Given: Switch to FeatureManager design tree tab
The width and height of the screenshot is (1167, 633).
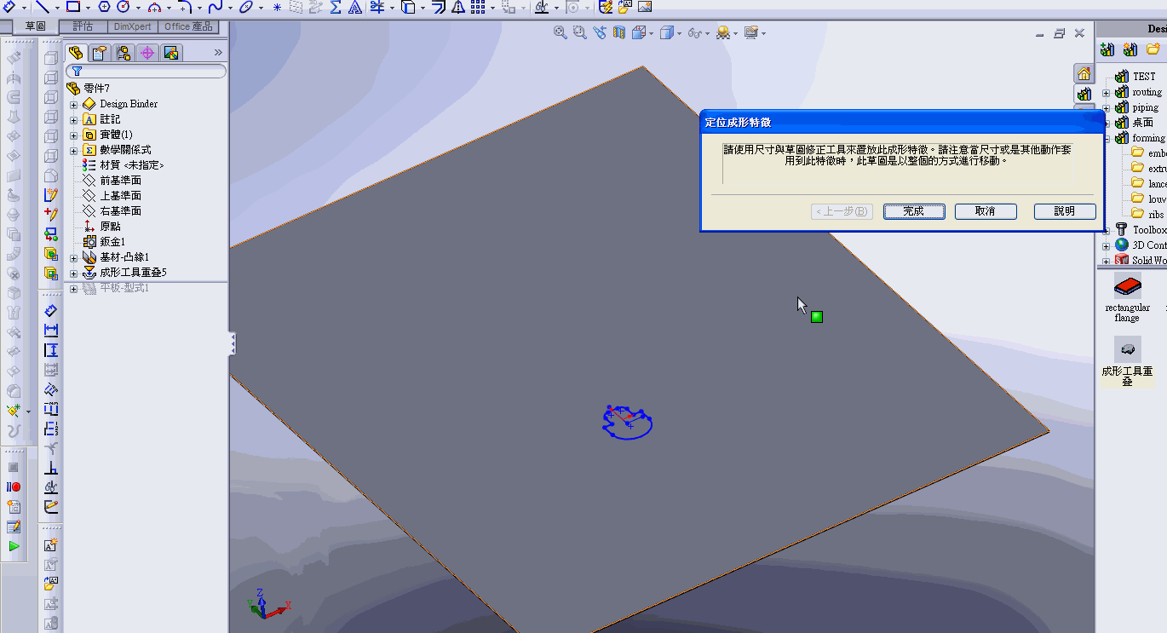Looking at the screenshot, I should click(x=77, y=53).
